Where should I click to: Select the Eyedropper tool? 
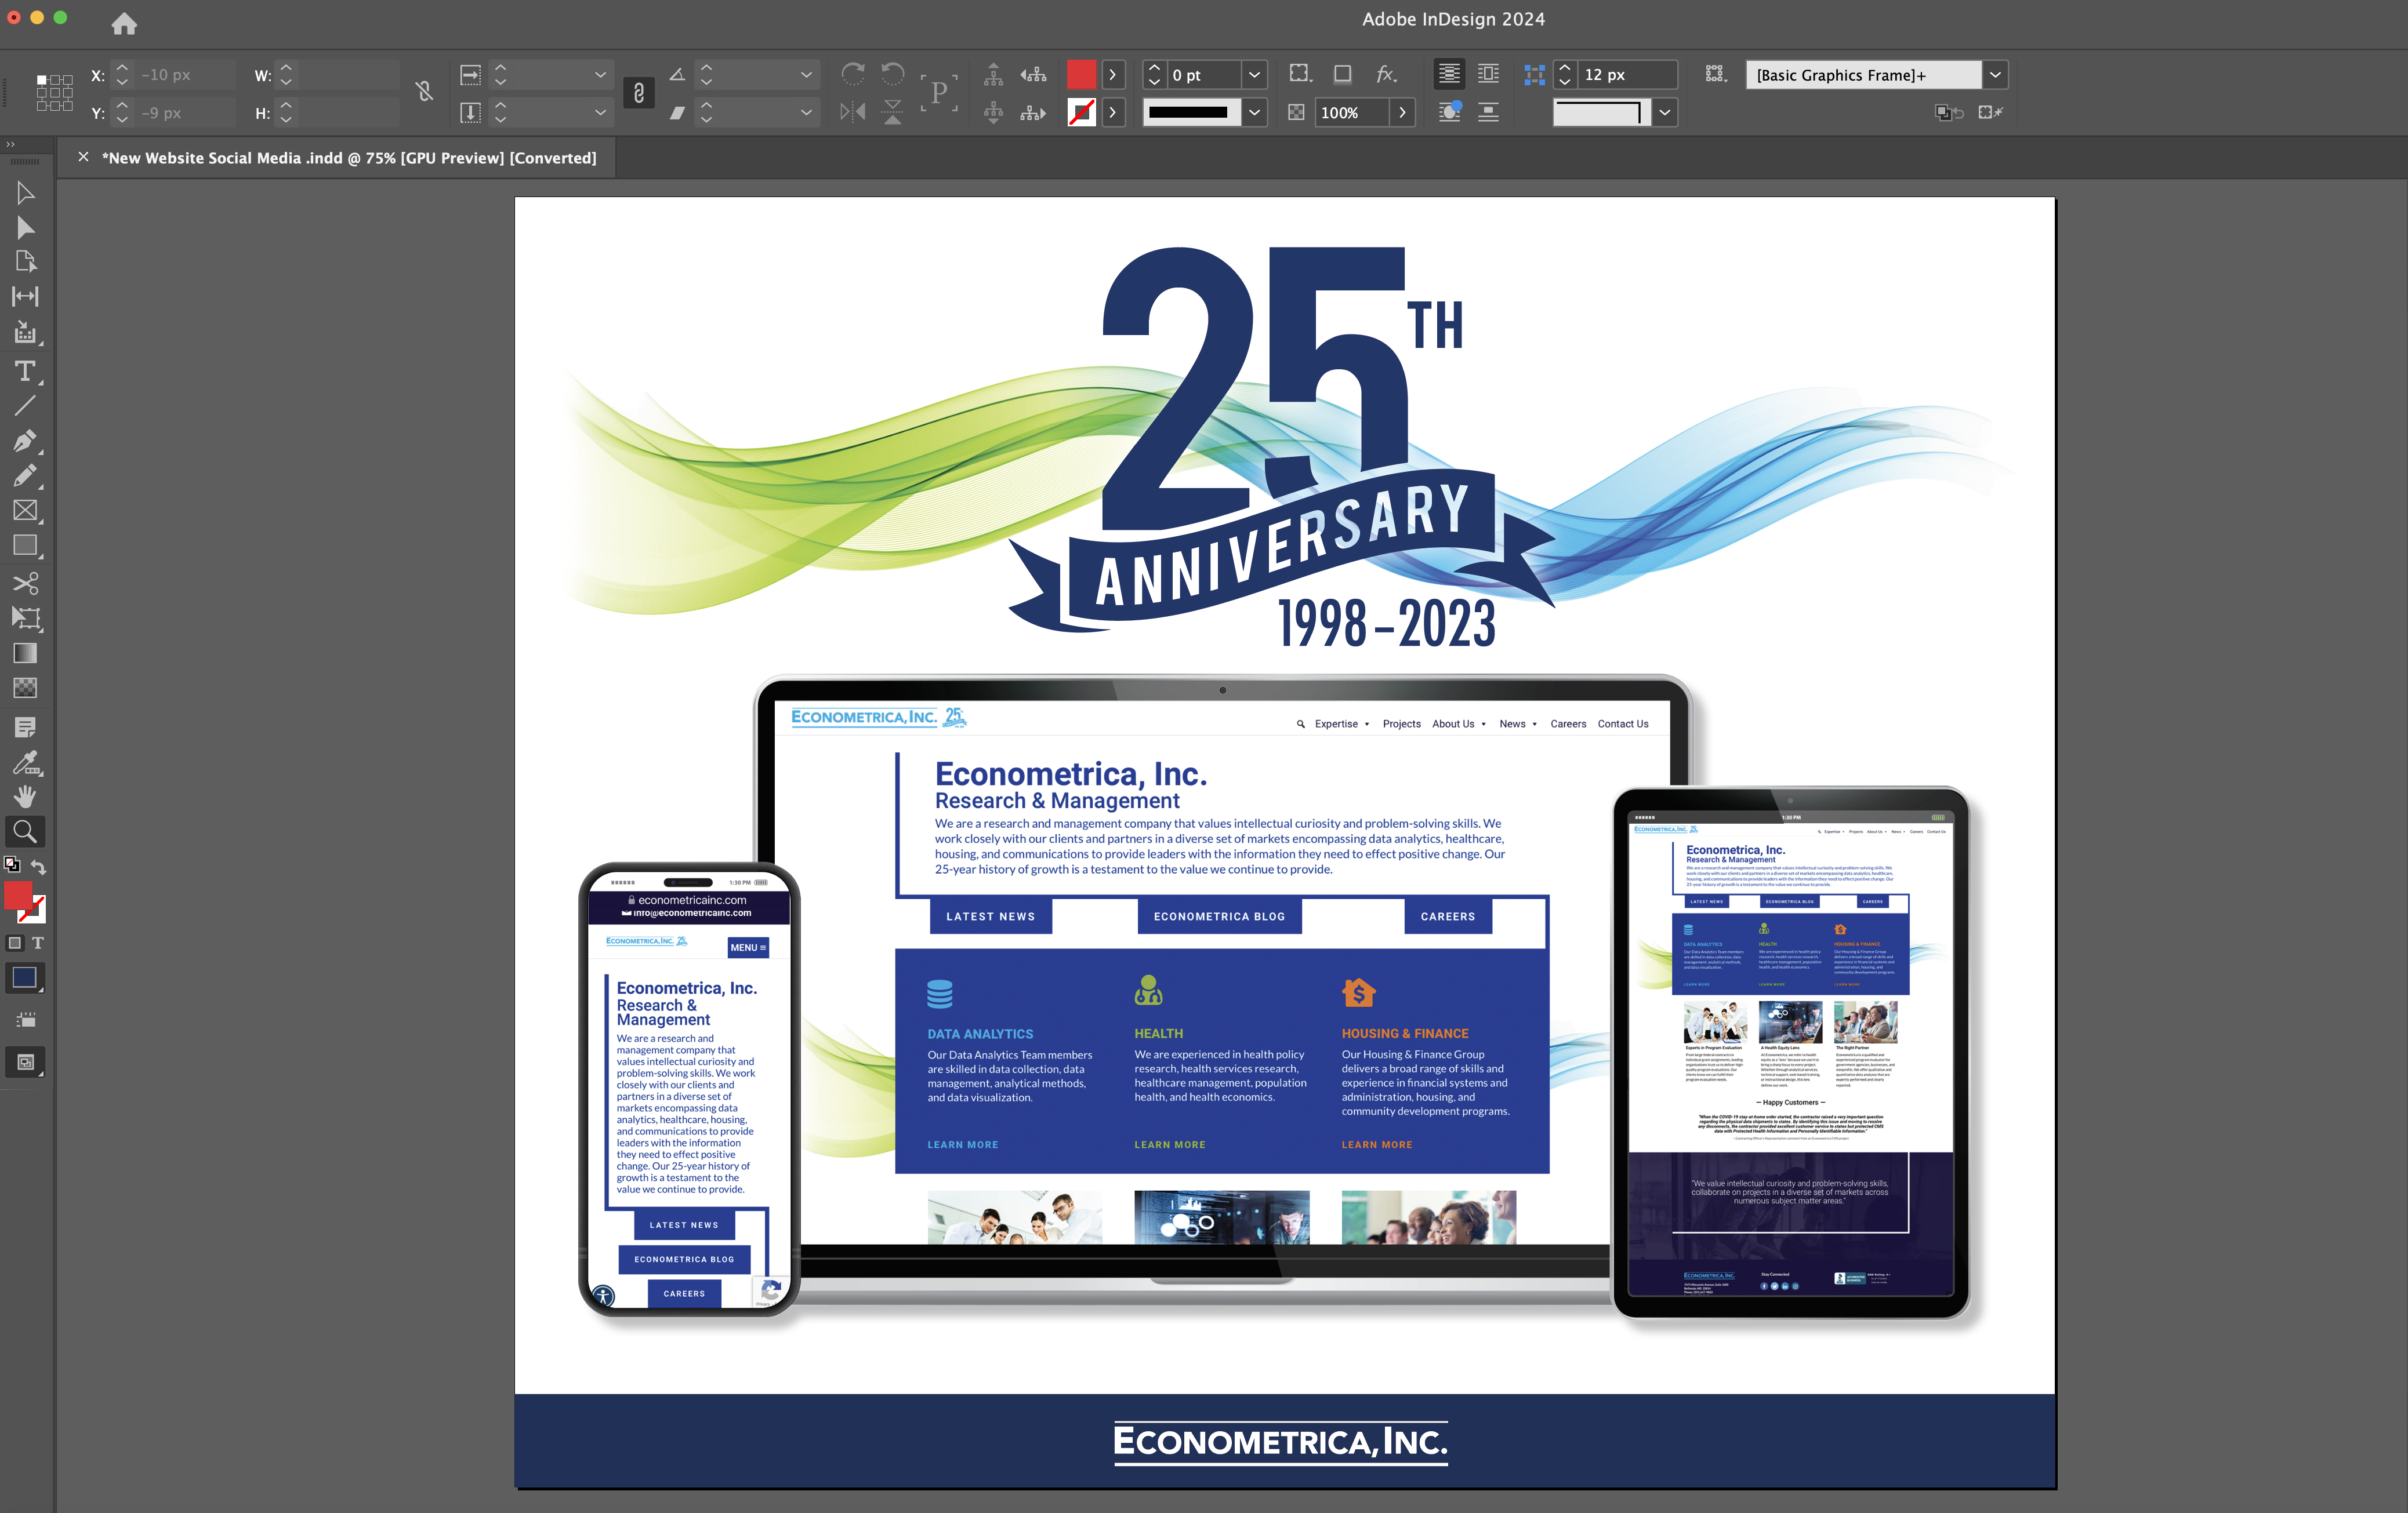(26, 763)
